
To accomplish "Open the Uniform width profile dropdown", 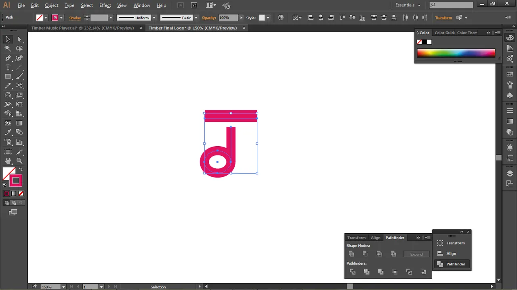I will click(x=154, y=18).
